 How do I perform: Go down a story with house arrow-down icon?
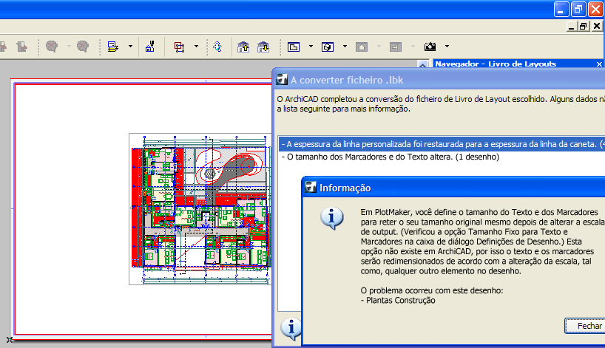[263, 47]
